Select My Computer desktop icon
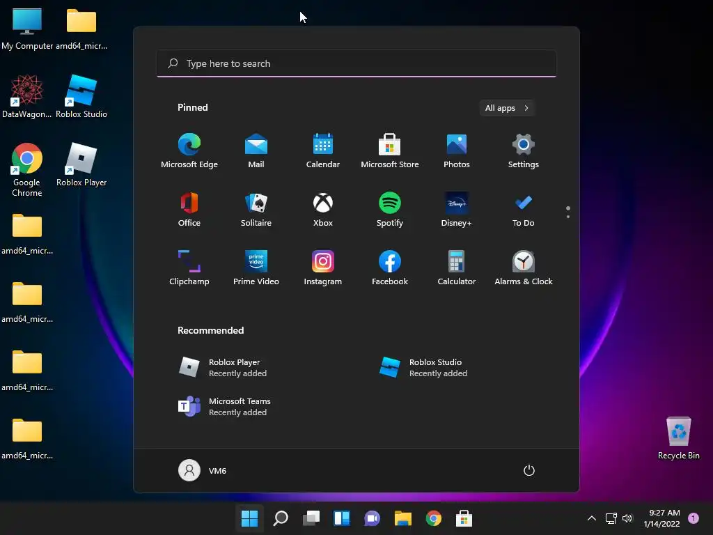The width and height of the screenshot is (713, 535). (27, 28)
